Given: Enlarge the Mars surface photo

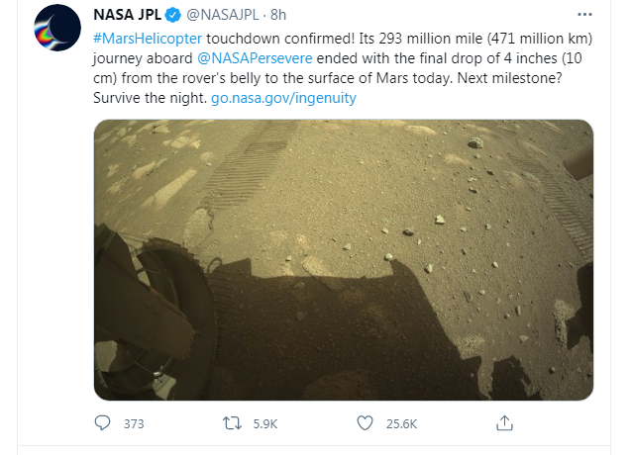Looking at the screenshot, I should tap(344, 259).
